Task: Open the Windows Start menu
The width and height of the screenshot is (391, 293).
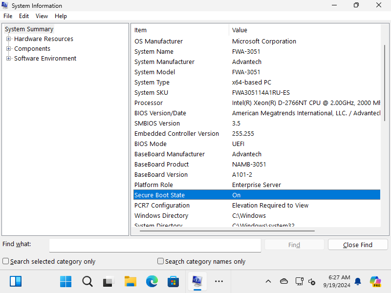Action: 66,282
